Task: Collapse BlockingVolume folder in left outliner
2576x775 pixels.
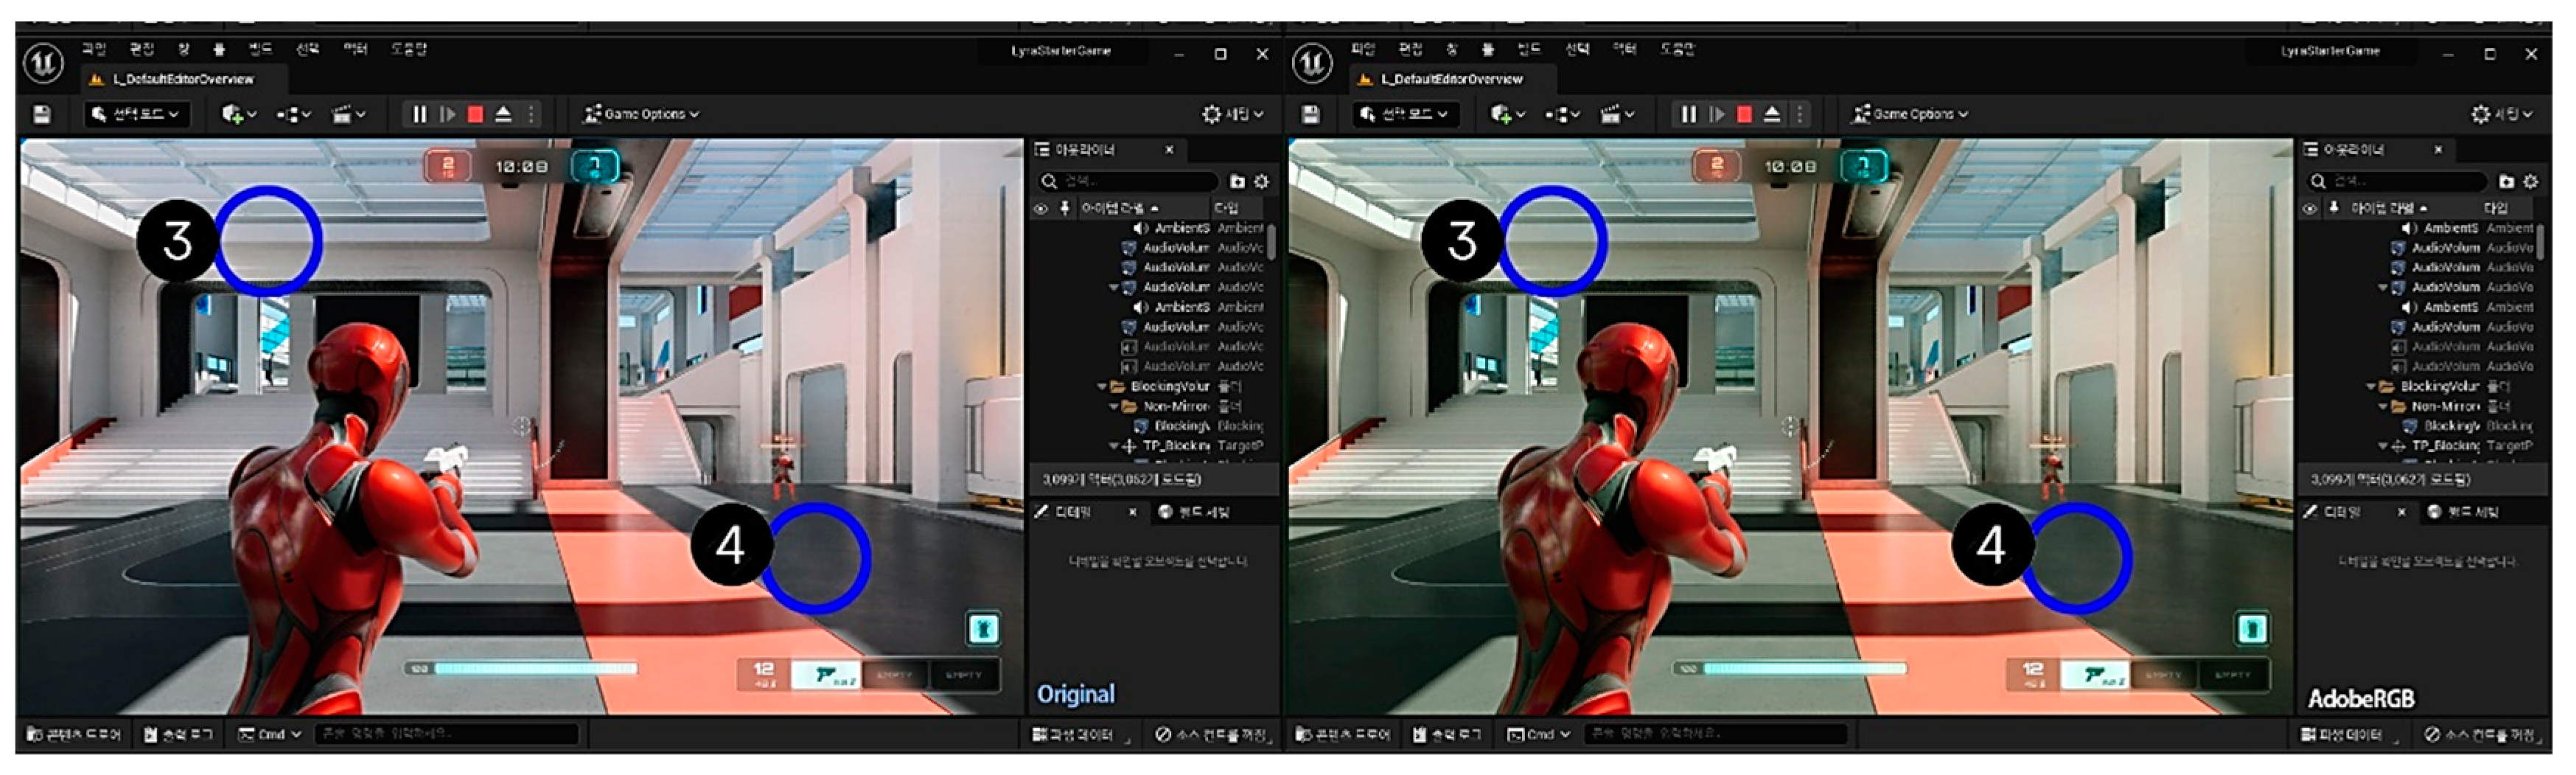Action: point(1102,386)
